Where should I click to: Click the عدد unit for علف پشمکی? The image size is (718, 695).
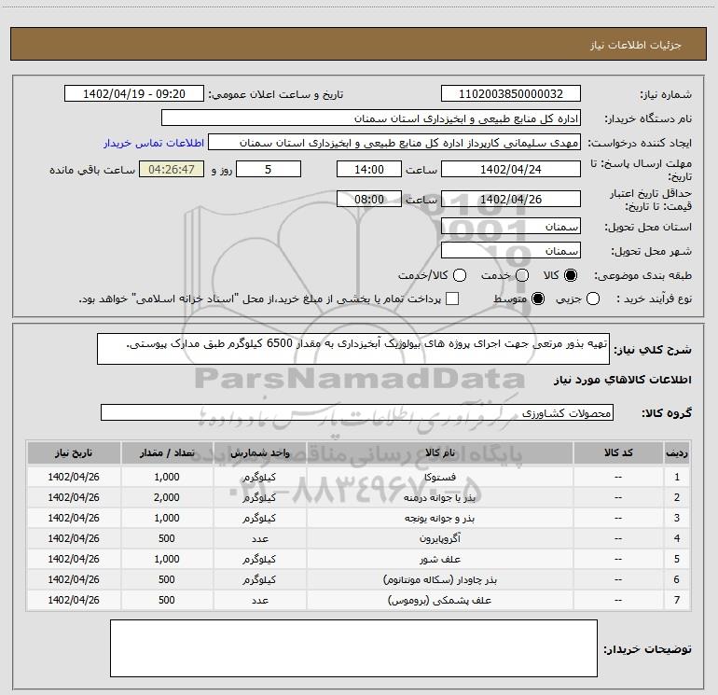tap(259, 600)
